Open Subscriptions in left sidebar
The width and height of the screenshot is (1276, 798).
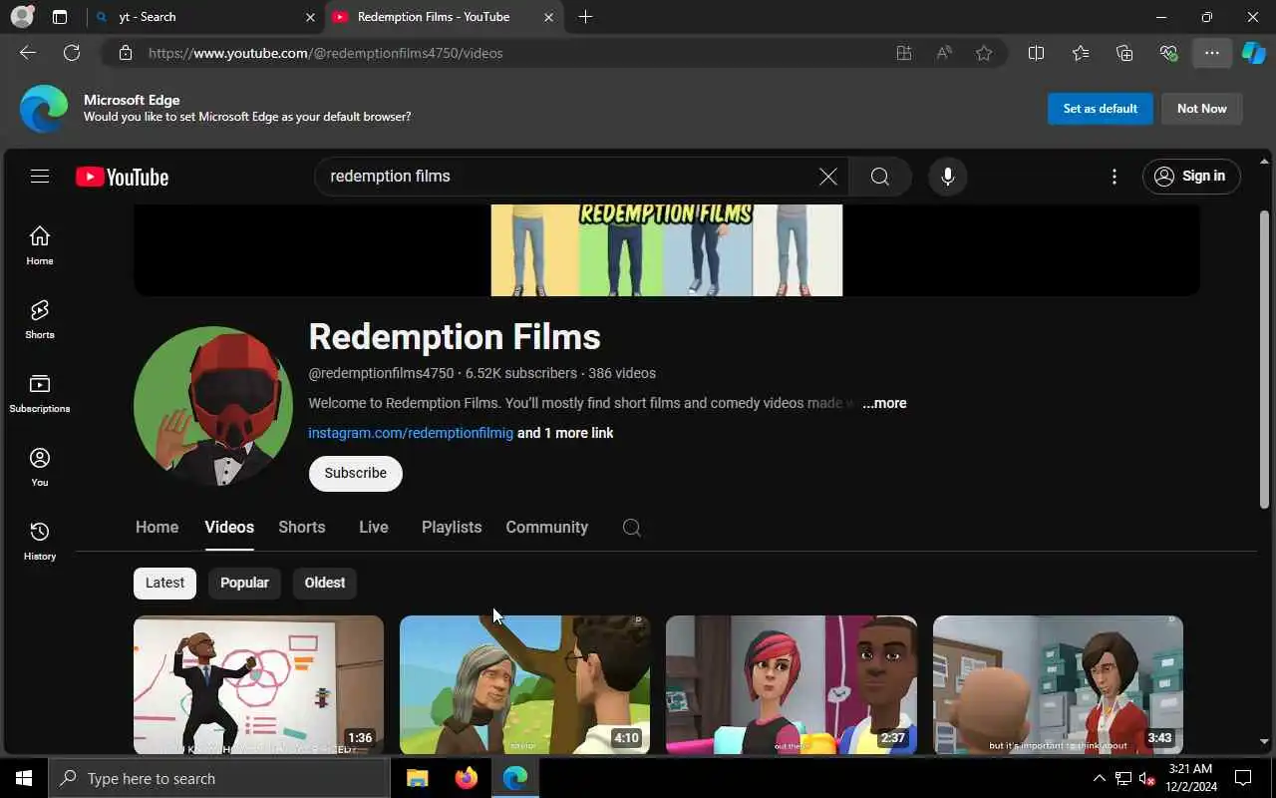[x=40, y=393]
